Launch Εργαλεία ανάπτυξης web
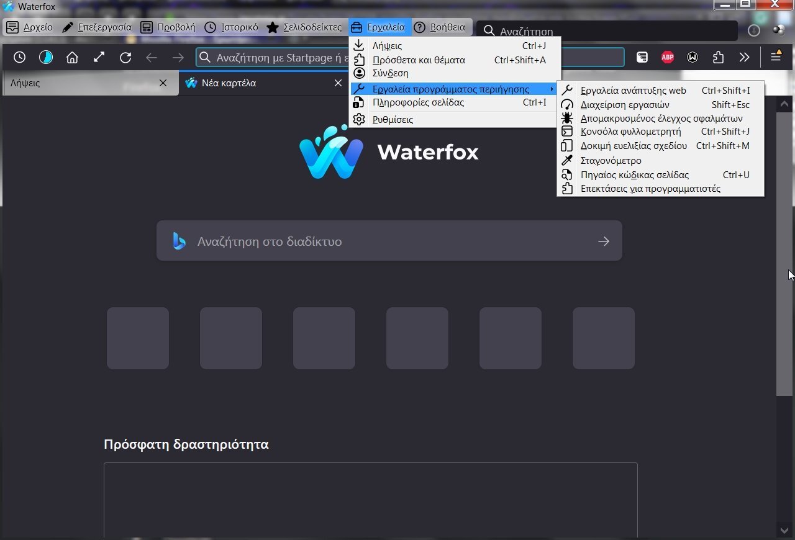 coord(660,91)
